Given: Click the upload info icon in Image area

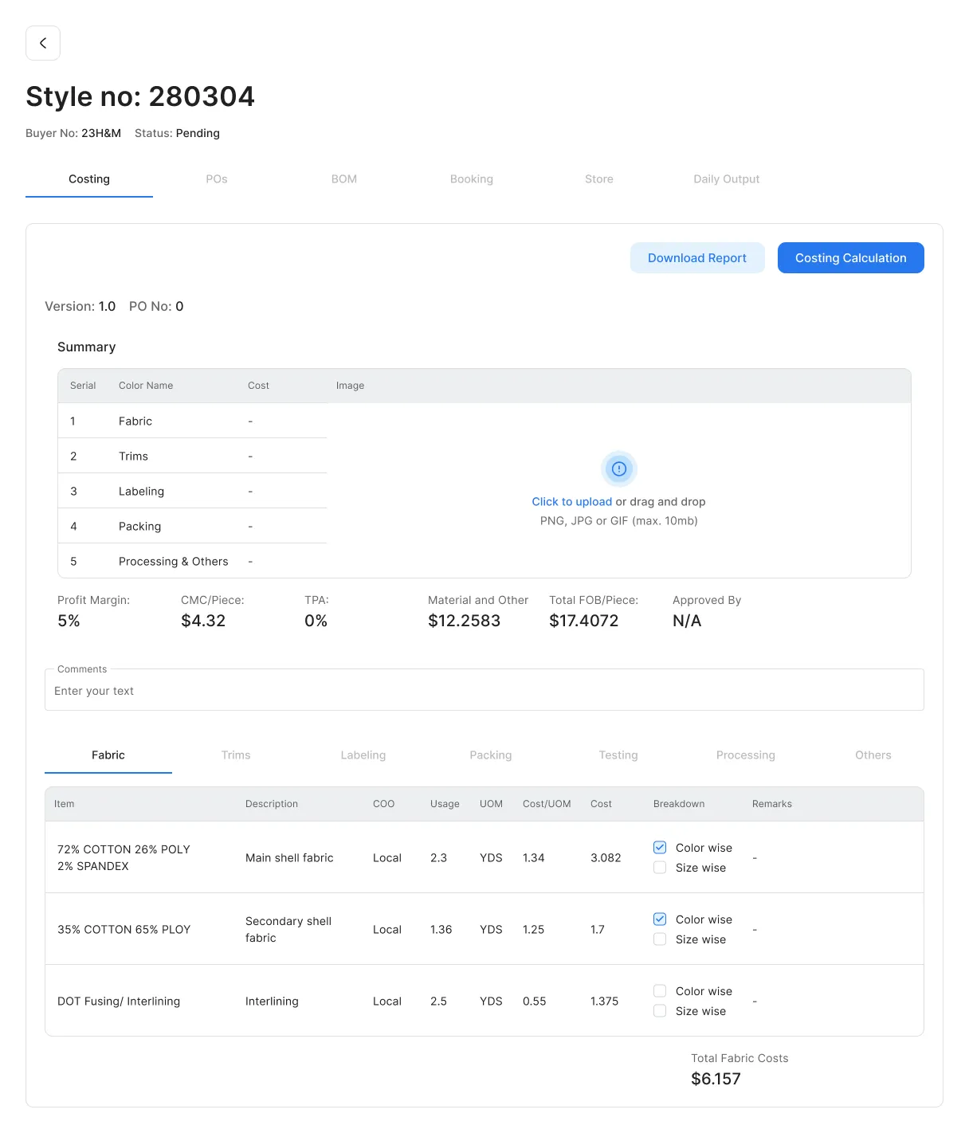Looking at the screenshot, I should (618, 468).
